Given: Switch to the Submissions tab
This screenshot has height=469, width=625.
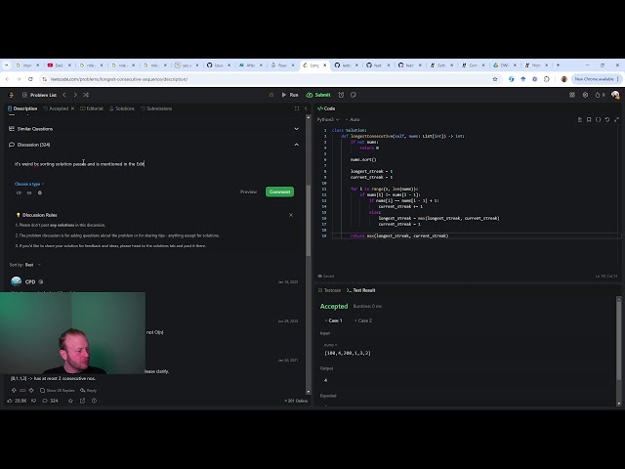Looking at the screenshot, I should pyautogui.click(x=156, y=108).
